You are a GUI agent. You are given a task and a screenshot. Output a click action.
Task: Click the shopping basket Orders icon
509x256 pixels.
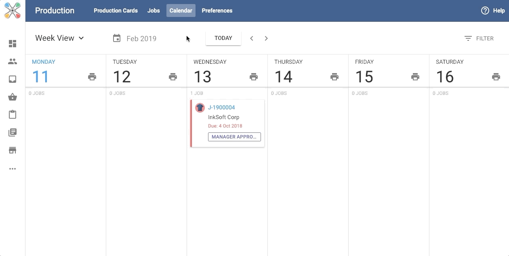(13, 97)
